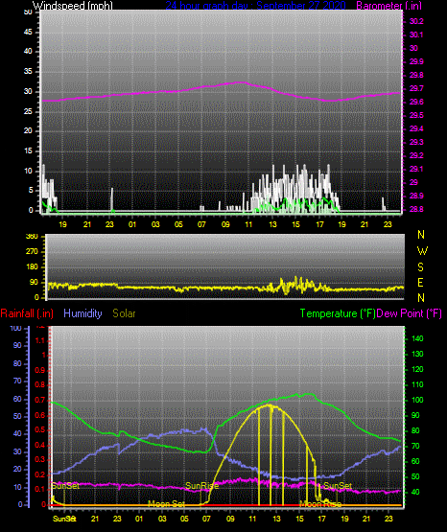
Task: Select the 'Temperature (°F)' legend label
Action: [x=338, y=313]
